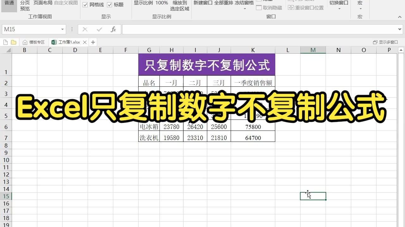405x227 pixels.
Task: Toggle the Gridlines (网格线) checkbox
Action: pyautogui.click(x=85, y=5)
